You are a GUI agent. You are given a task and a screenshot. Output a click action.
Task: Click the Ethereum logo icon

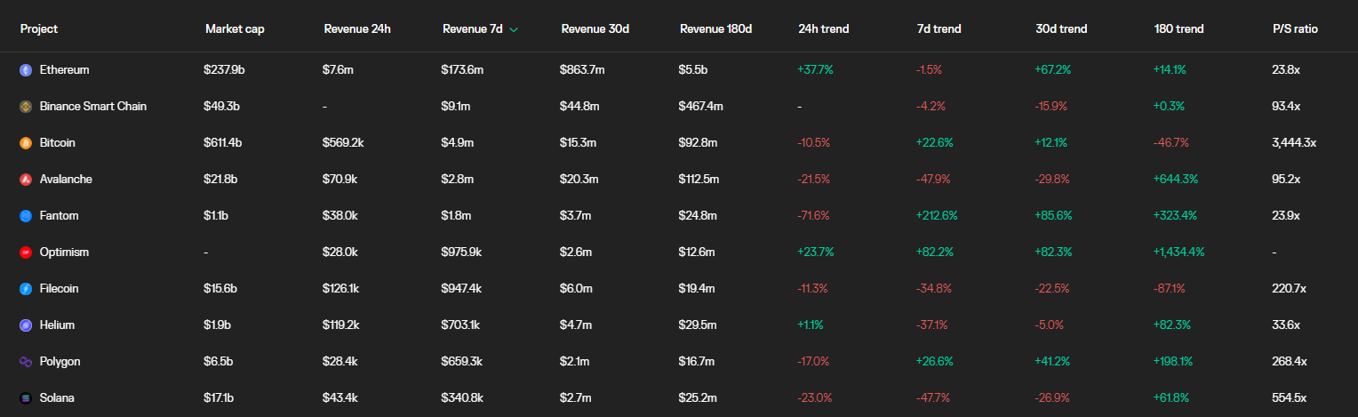(26, 70)
